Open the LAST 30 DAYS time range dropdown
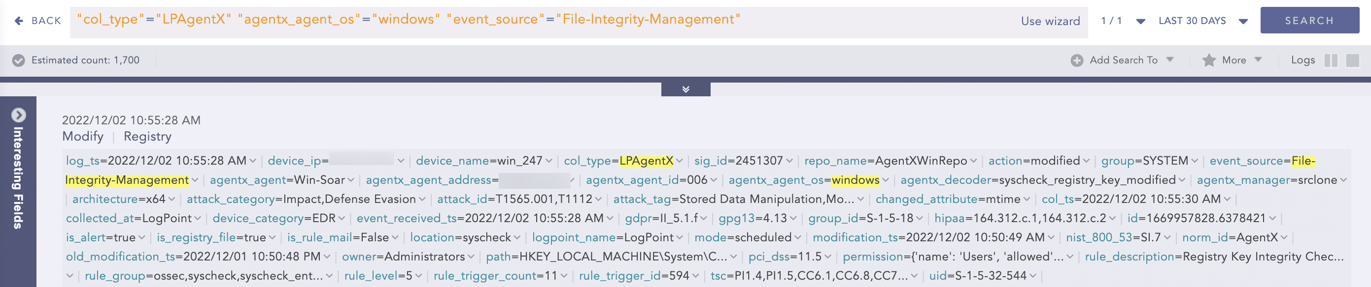 pos(1243,21)
